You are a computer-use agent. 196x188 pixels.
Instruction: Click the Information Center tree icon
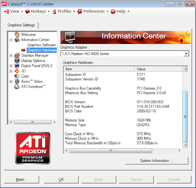coord(17,40)
